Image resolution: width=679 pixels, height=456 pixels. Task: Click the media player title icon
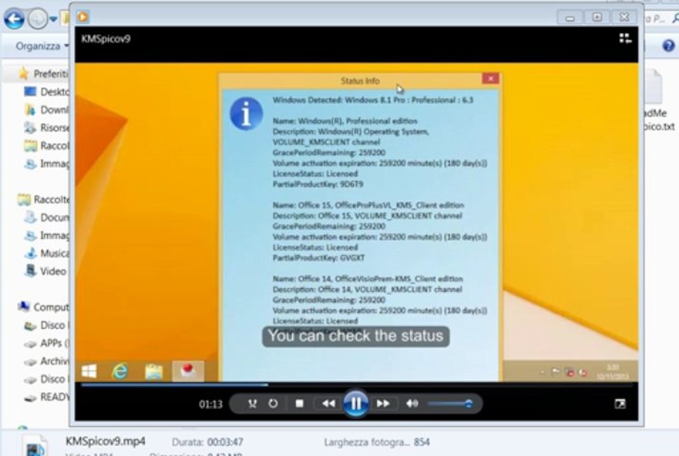click(x=82, y=17)
